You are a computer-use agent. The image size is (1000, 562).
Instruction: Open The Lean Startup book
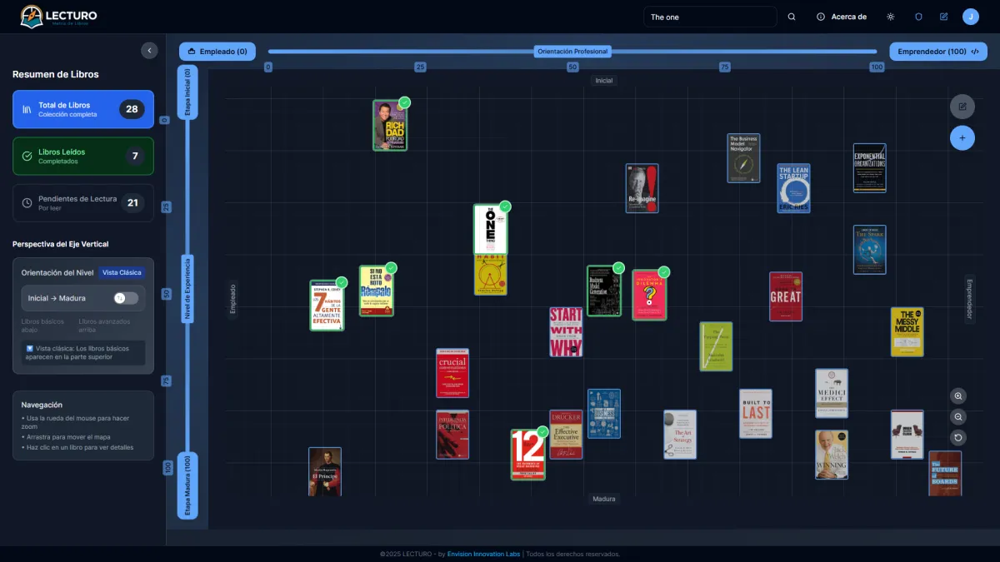point(794,188)
